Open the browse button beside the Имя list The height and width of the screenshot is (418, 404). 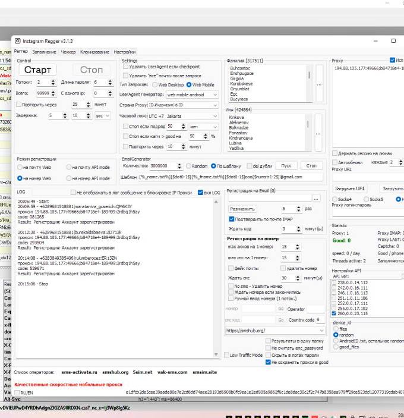click(319, 132)
